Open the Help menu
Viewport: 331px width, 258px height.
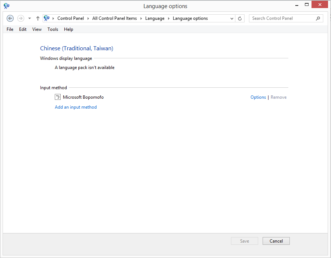click(69, 29)
